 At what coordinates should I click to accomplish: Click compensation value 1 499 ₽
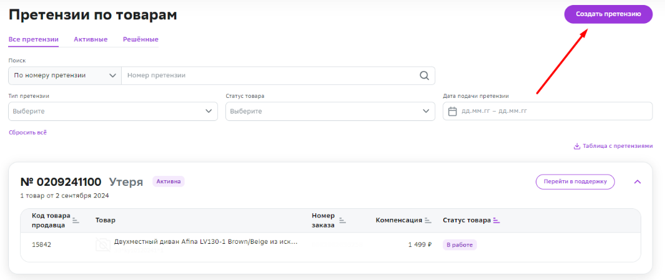[420, 245]
